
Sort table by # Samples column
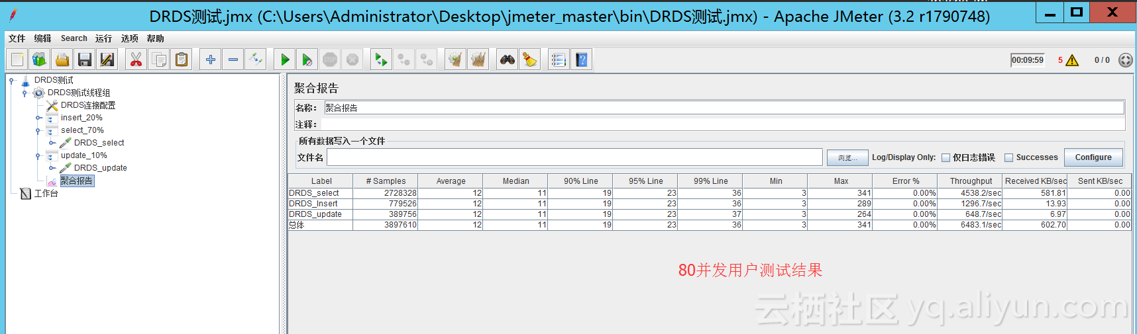(x=386, y=181)
